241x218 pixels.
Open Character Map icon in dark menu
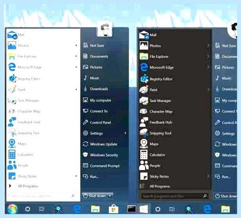[143, 111]
